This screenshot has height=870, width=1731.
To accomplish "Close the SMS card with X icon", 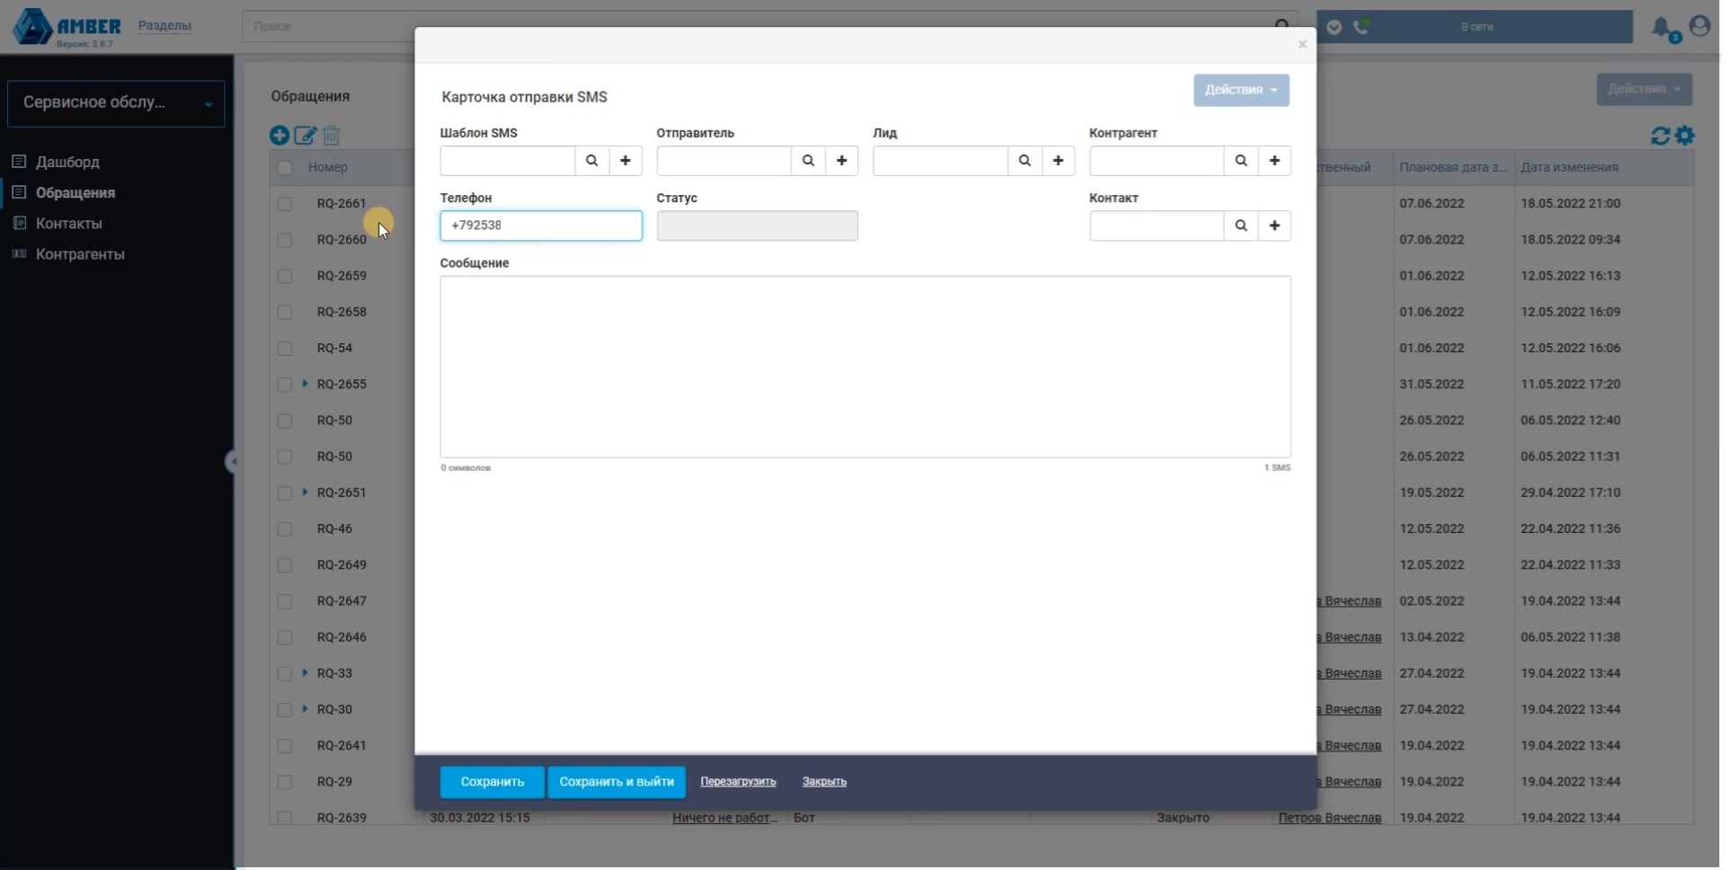I will (1302, 44).
